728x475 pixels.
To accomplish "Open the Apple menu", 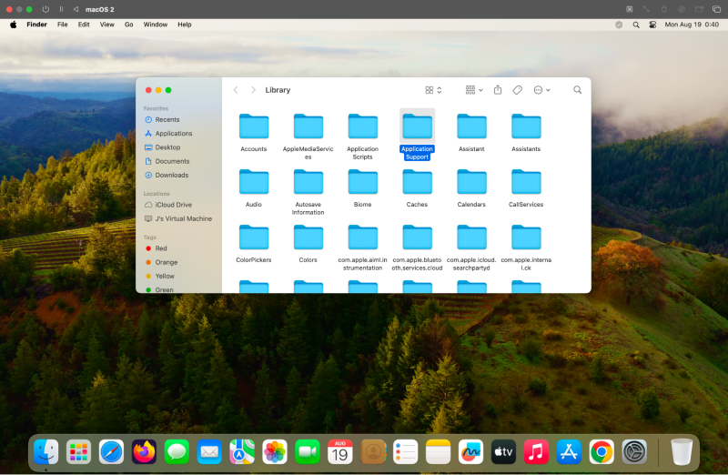I will point(13,25).
